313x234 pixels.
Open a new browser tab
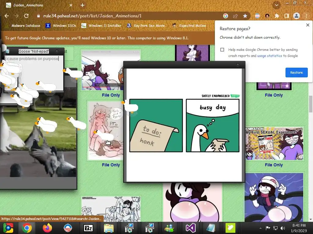click(x=83, y=5)
